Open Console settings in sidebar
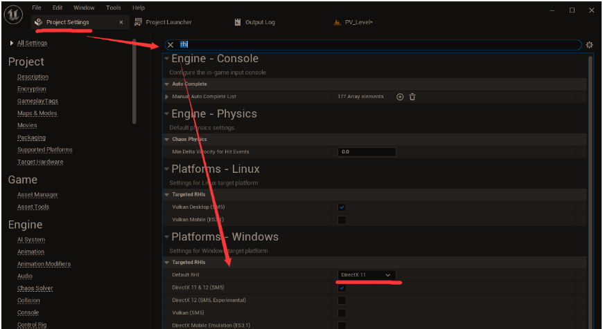Image resolution: width=603 pixels, height=329 pixels. 28,313
